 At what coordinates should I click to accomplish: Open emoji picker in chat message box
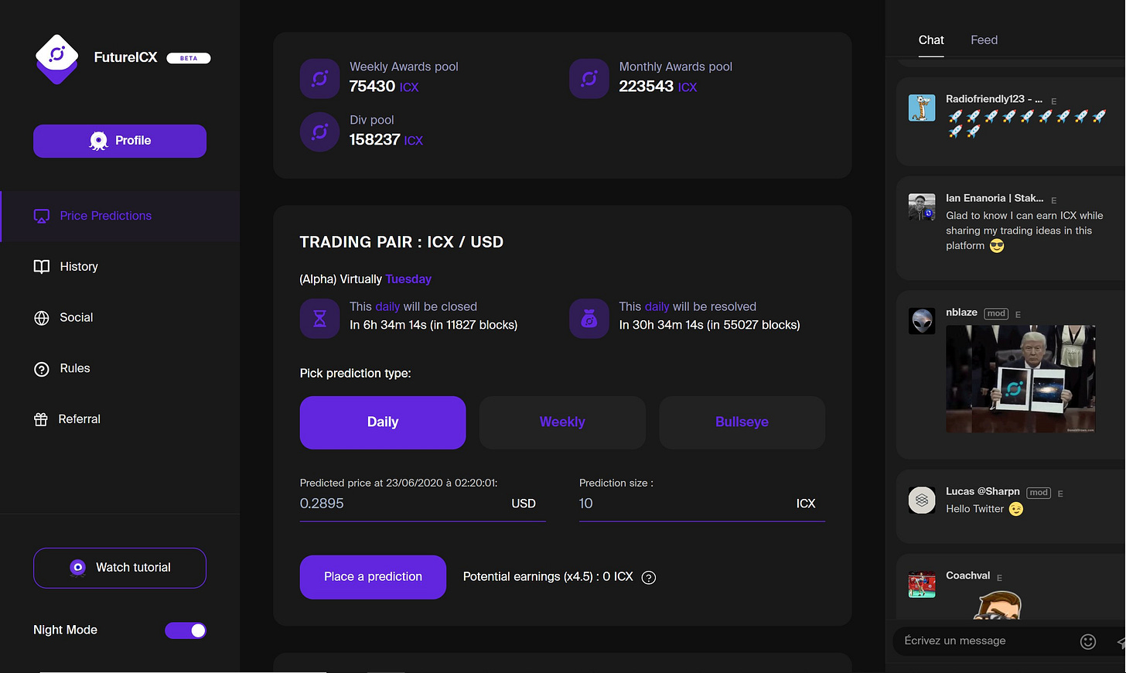tap(1087, 641)
